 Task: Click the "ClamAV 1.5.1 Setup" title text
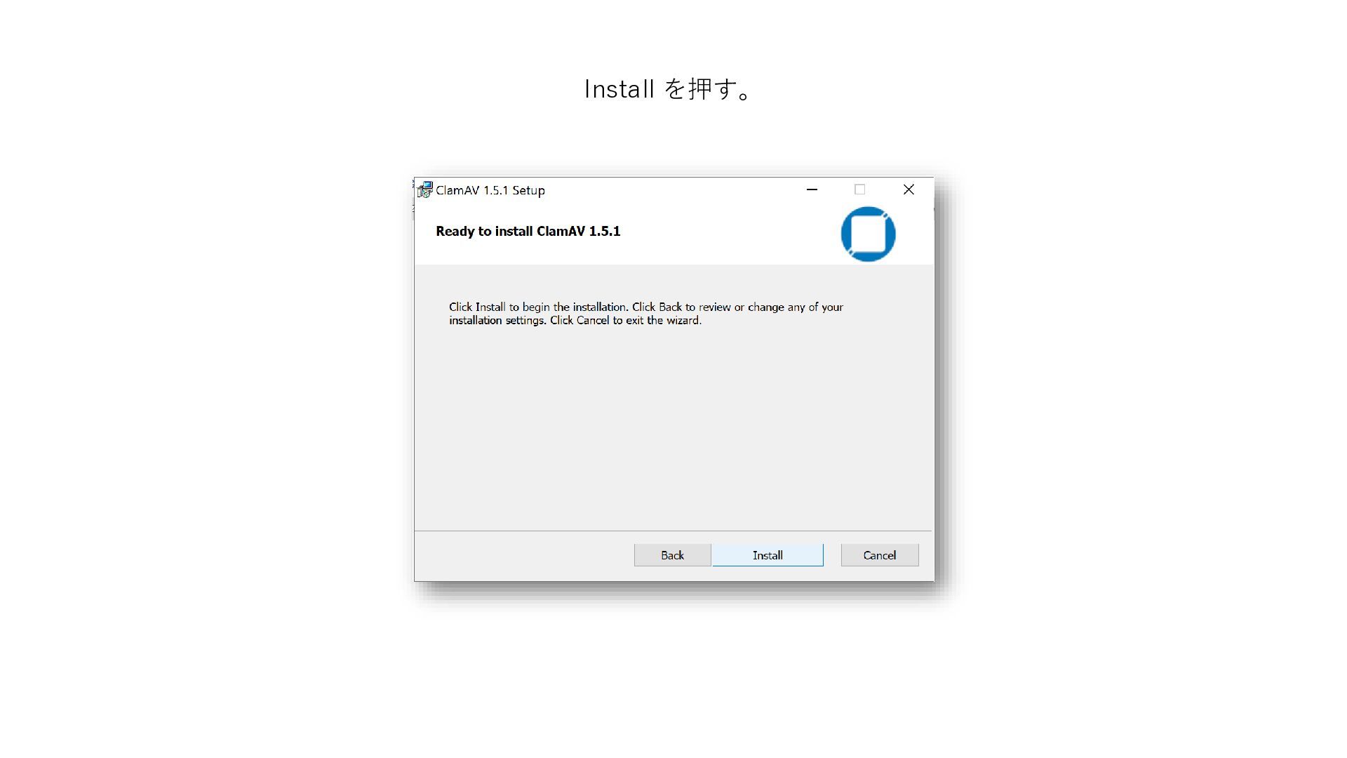point(490,190)
